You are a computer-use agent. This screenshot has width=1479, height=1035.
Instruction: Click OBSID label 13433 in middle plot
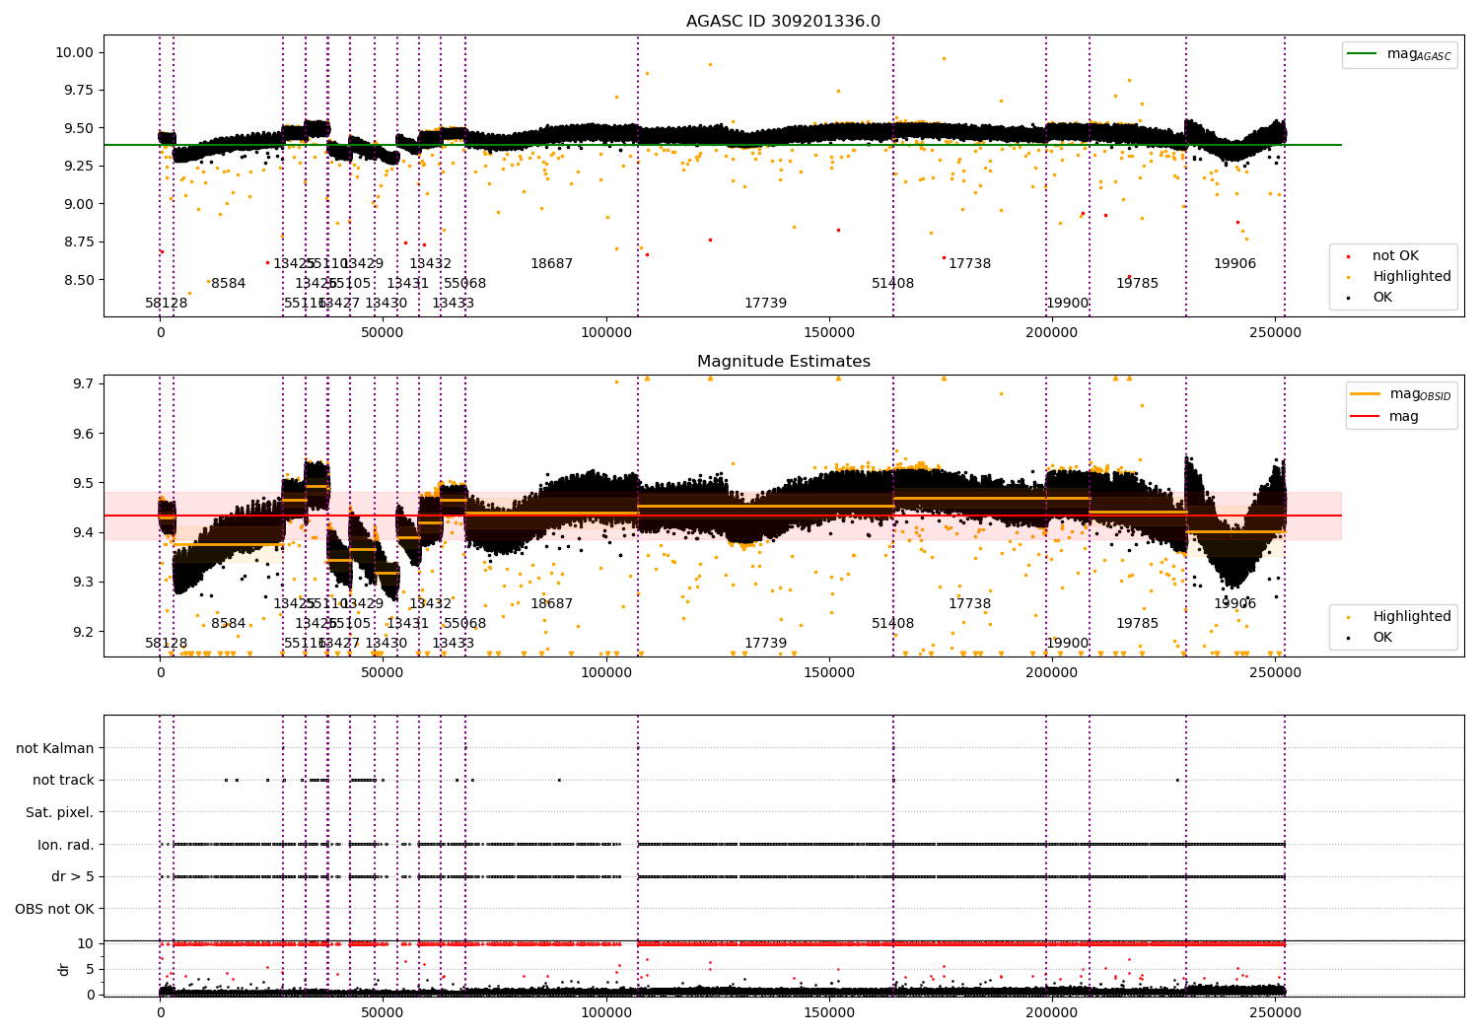454,644
